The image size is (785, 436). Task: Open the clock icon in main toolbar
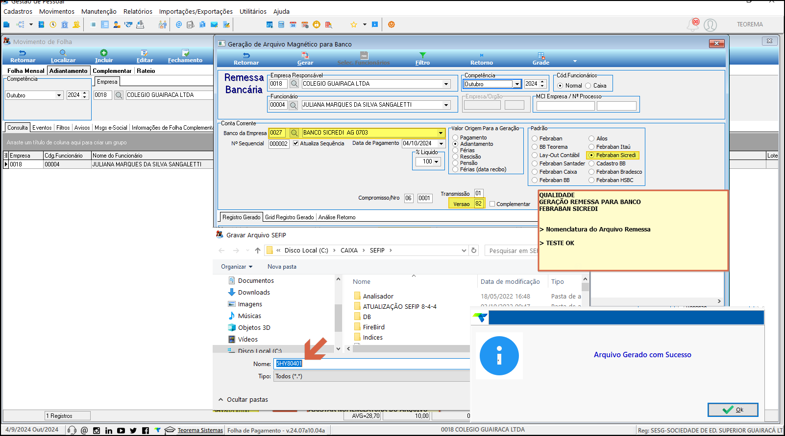53,24
